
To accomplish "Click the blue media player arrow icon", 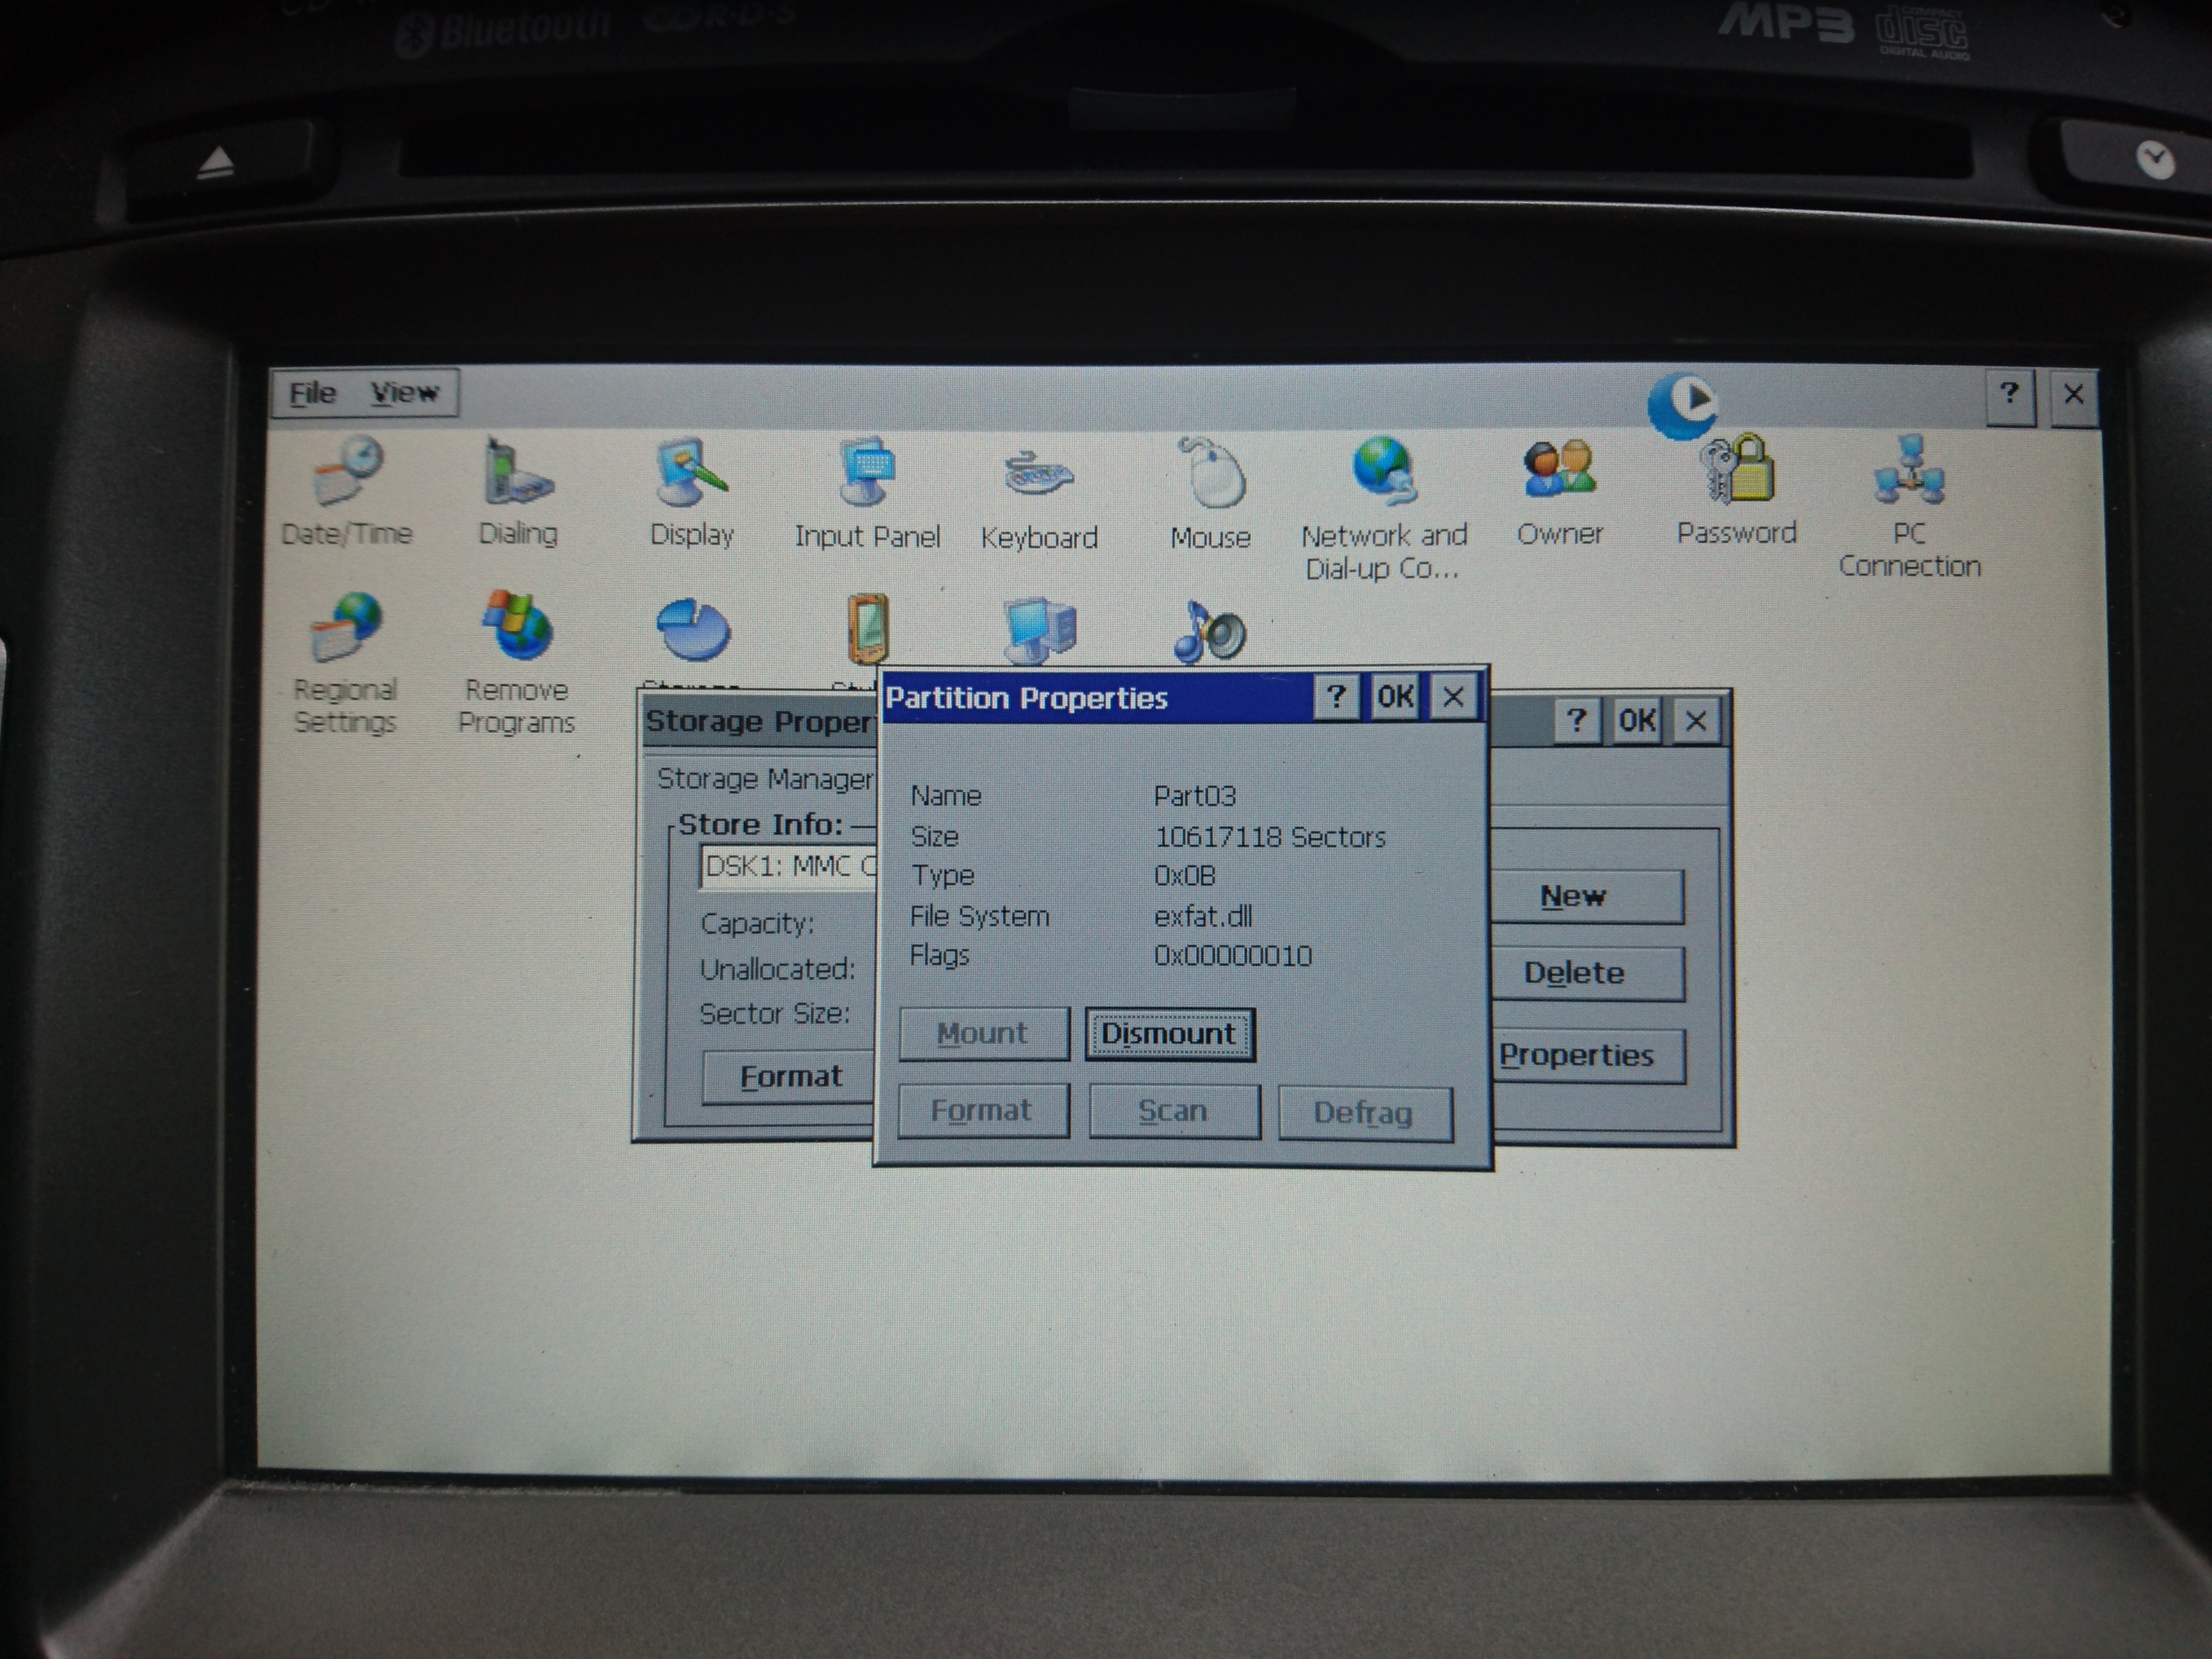I will (1683, 405).
